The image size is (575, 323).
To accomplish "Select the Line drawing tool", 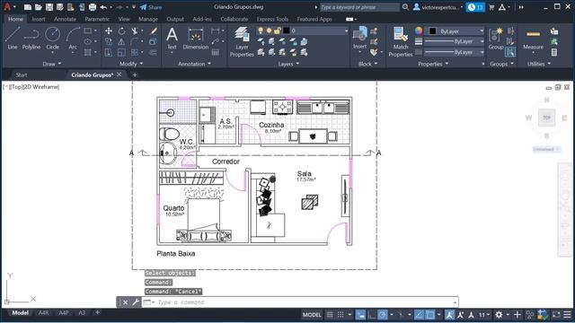I will pos(12,38).
